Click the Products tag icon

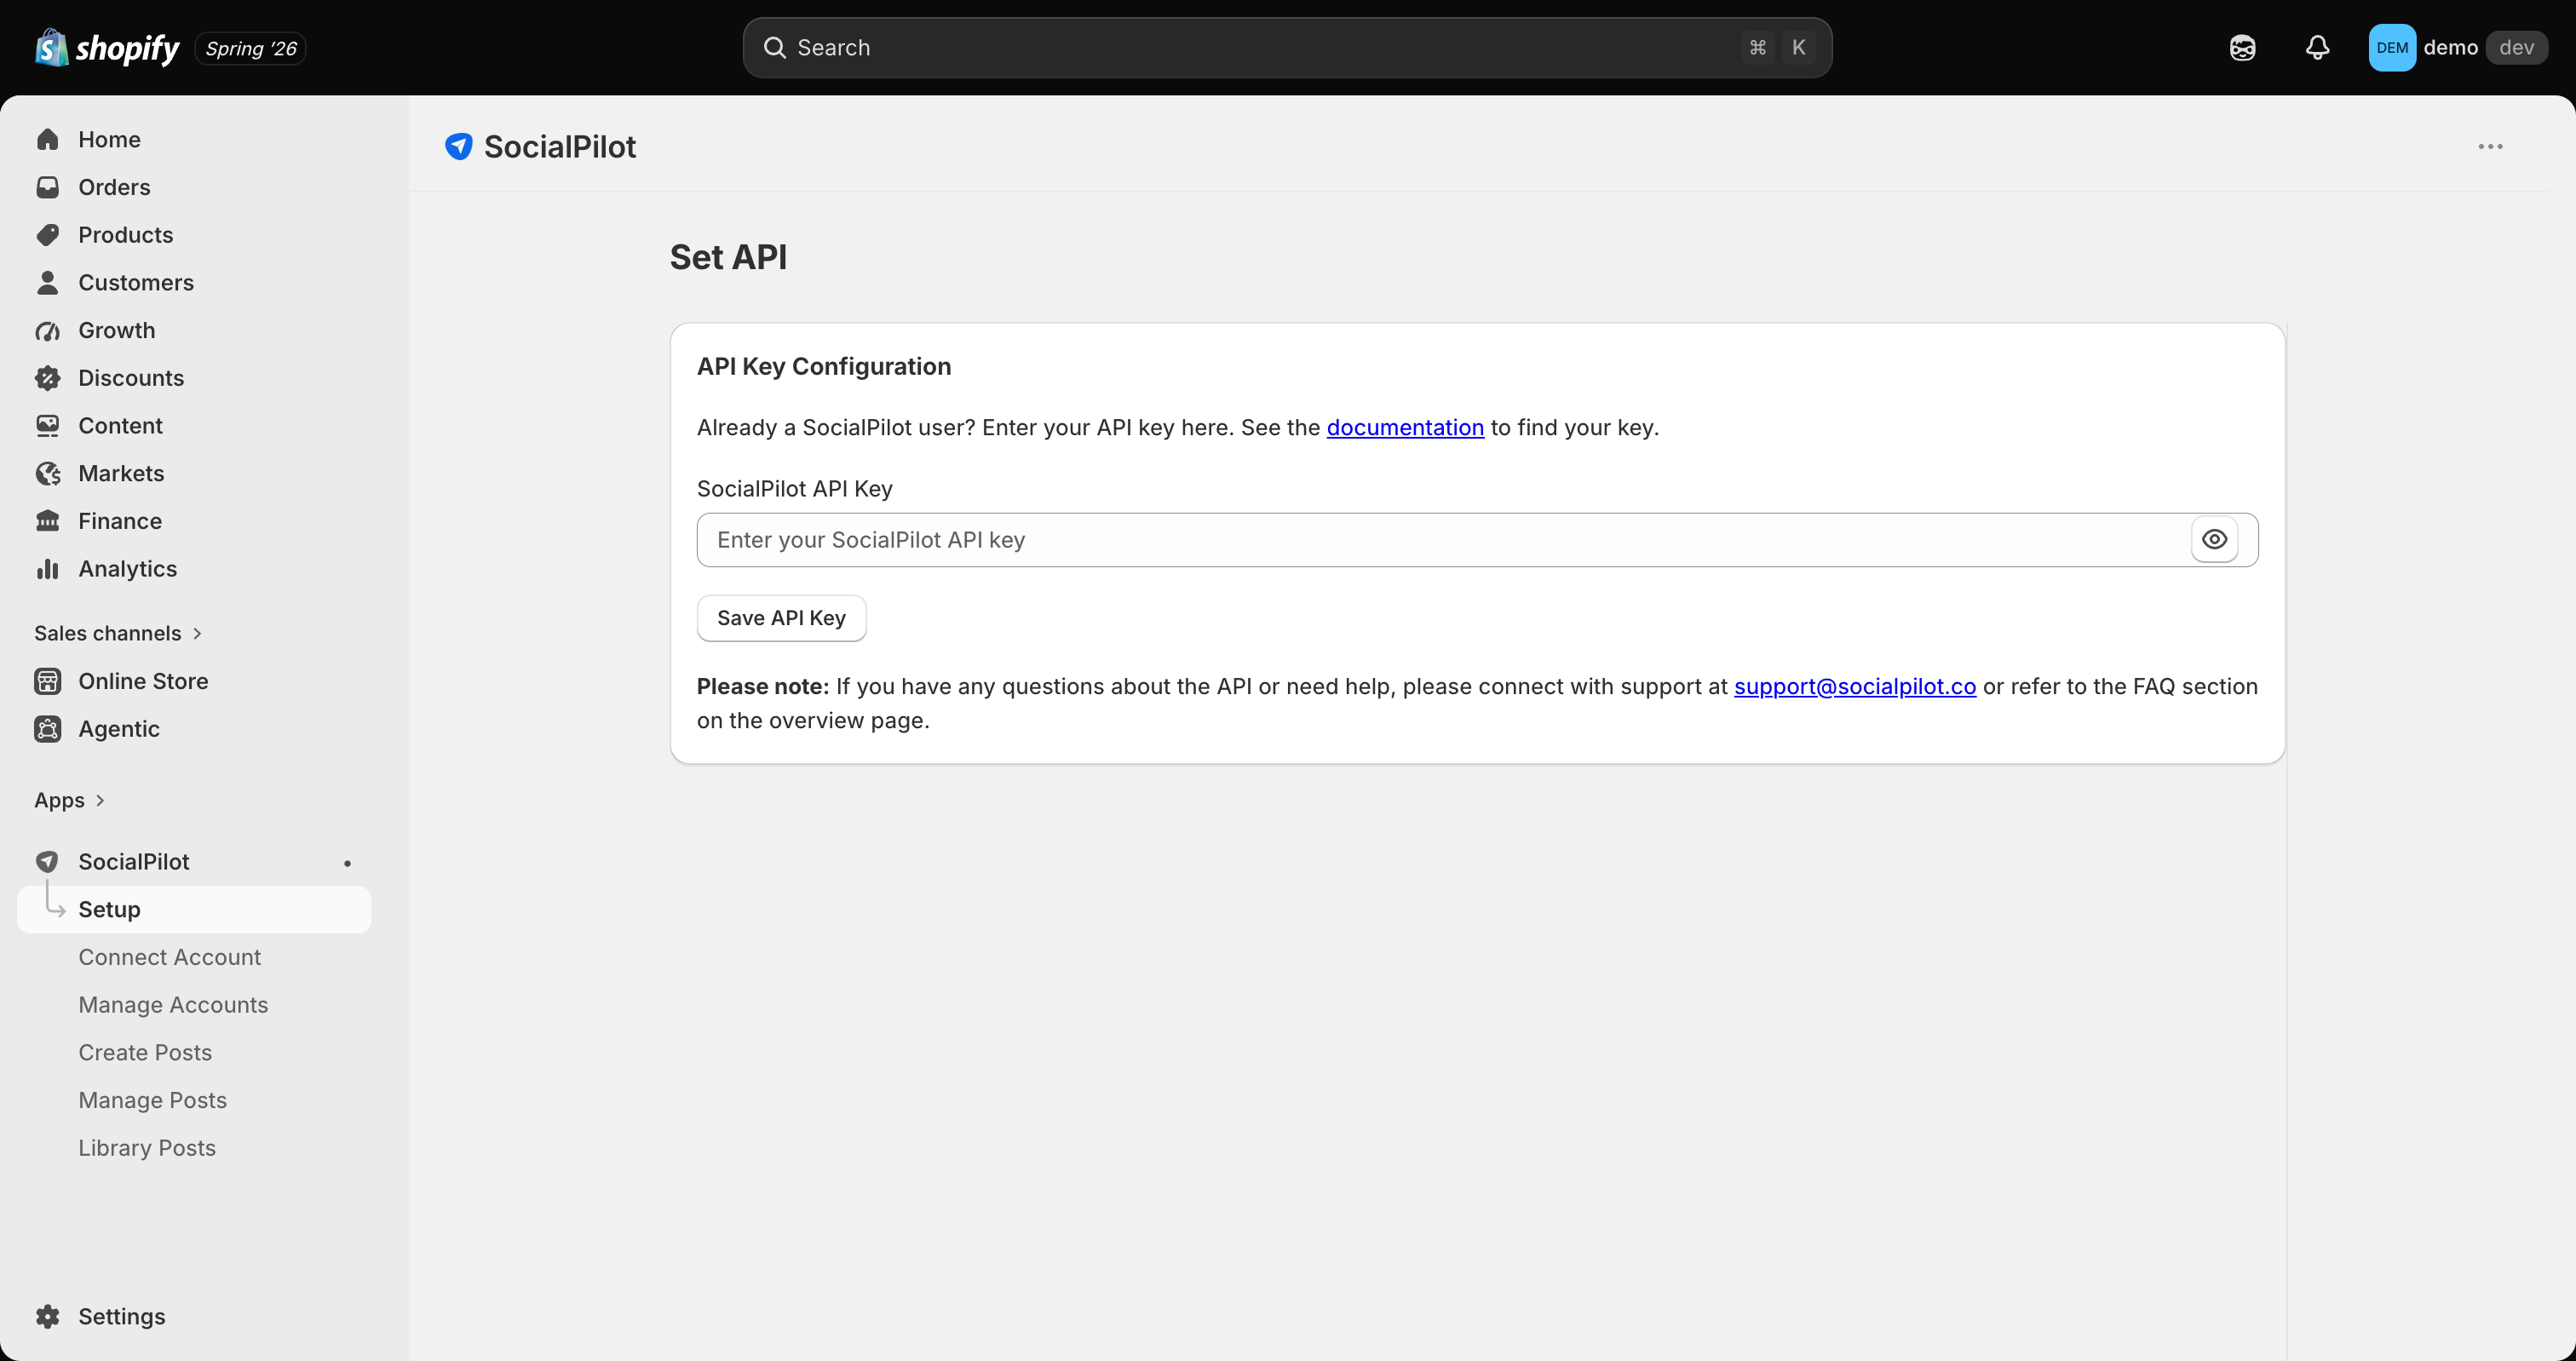pos(47,235)
